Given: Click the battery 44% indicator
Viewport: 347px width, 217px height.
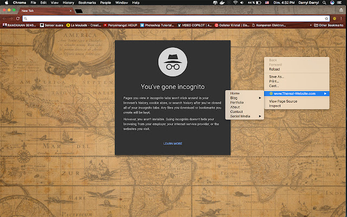Looking at the screenshot, I should tap(254, 3).
